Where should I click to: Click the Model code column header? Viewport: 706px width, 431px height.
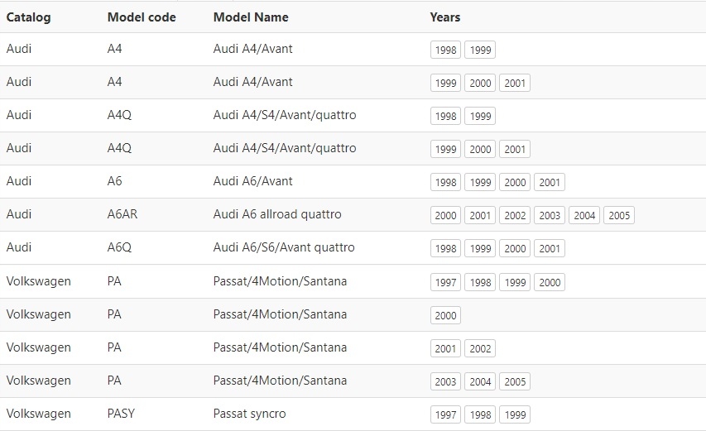click(142, 17)
